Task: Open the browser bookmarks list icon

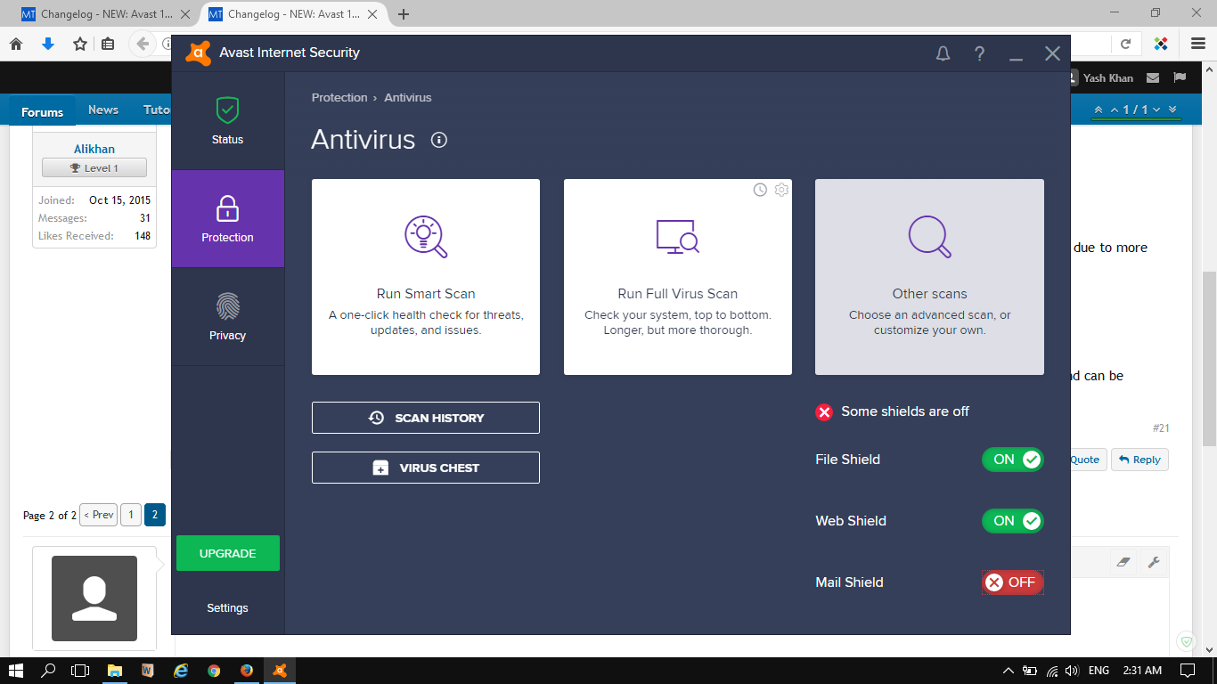Action: coord(108,44)
